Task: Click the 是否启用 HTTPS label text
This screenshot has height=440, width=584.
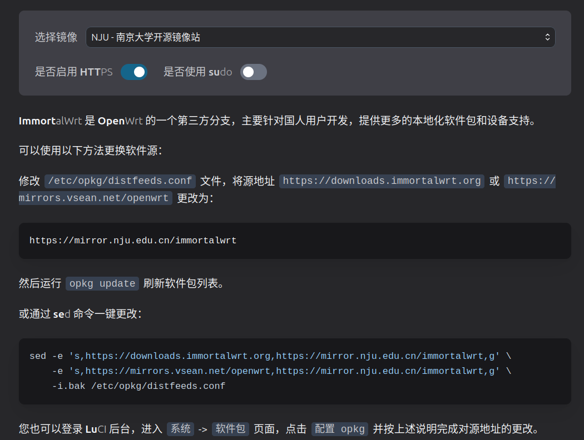Action: click(x=73, y=72)
